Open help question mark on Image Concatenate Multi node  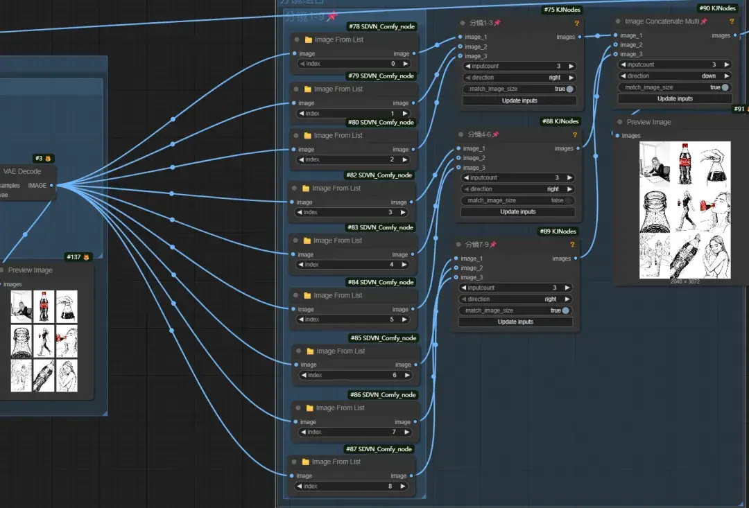pyautogui.click(x=732, y=21)
